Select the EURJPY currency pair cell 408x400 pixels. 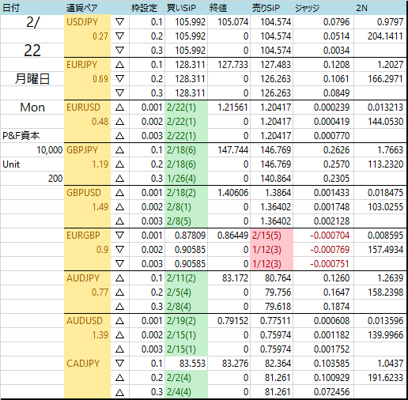coord(87,65)
